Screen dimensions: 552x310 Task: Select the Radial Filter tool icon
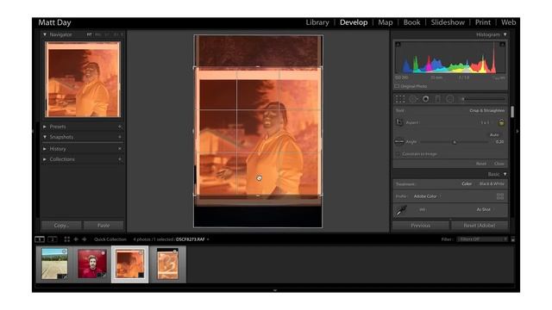(x=450, y=99)
